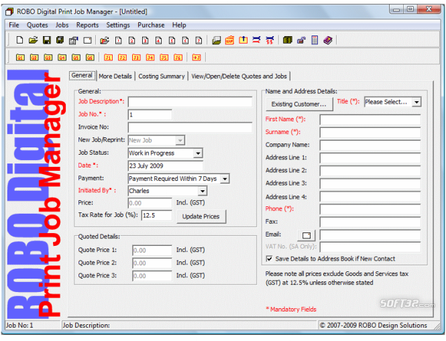446x341 pixels.
Task: Open the Jobs menu
Action: 62,25
